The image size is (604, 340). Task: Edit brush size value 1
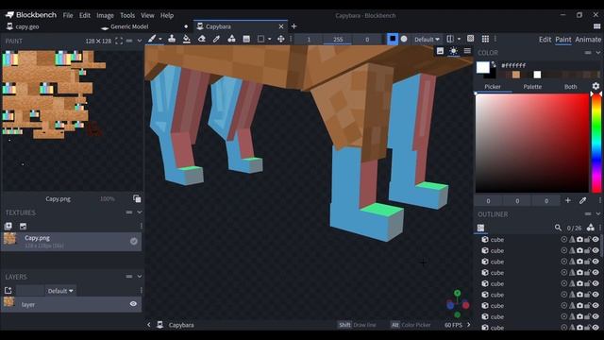click(309, 40)
